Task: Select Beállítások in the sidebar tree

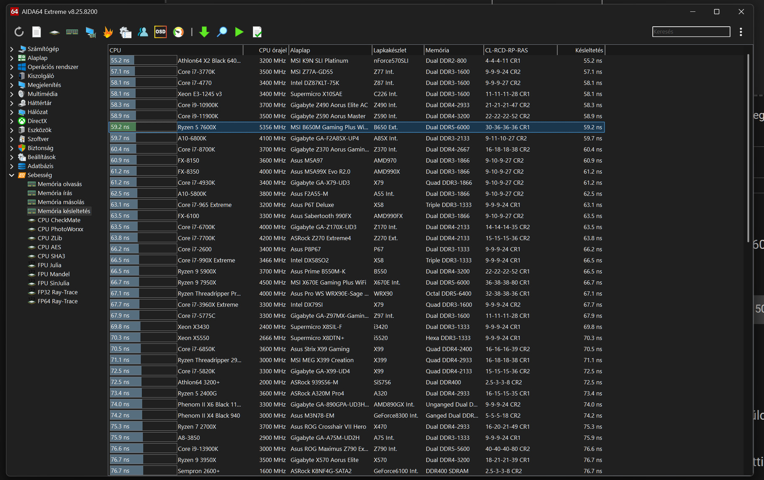Action: 41,157
